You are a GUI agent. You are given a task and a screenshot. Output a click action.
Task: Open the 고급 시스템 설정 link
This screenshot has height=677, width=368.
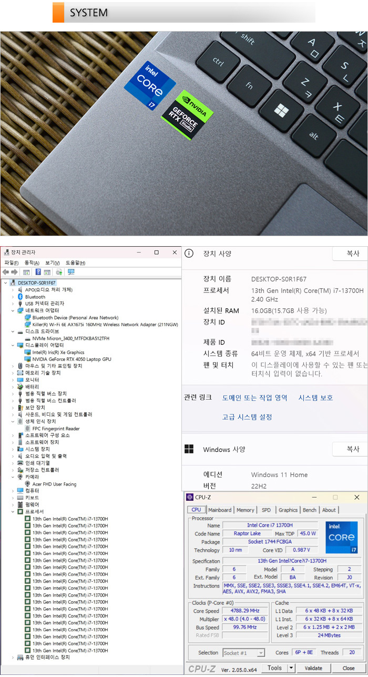pyautogui.click(x=247, y=417)
